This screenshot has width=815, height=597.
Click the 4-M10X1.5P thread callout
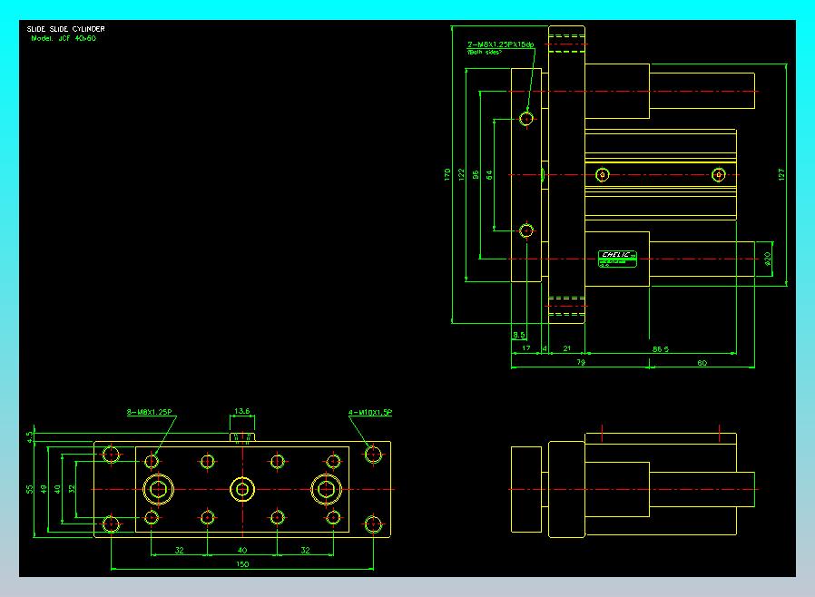370,413
